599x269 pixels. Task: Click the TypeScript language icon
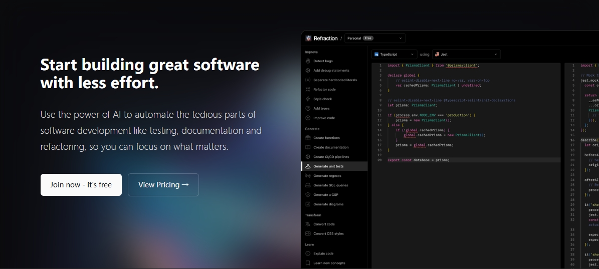pyautogui.click(x=376, y=55)
